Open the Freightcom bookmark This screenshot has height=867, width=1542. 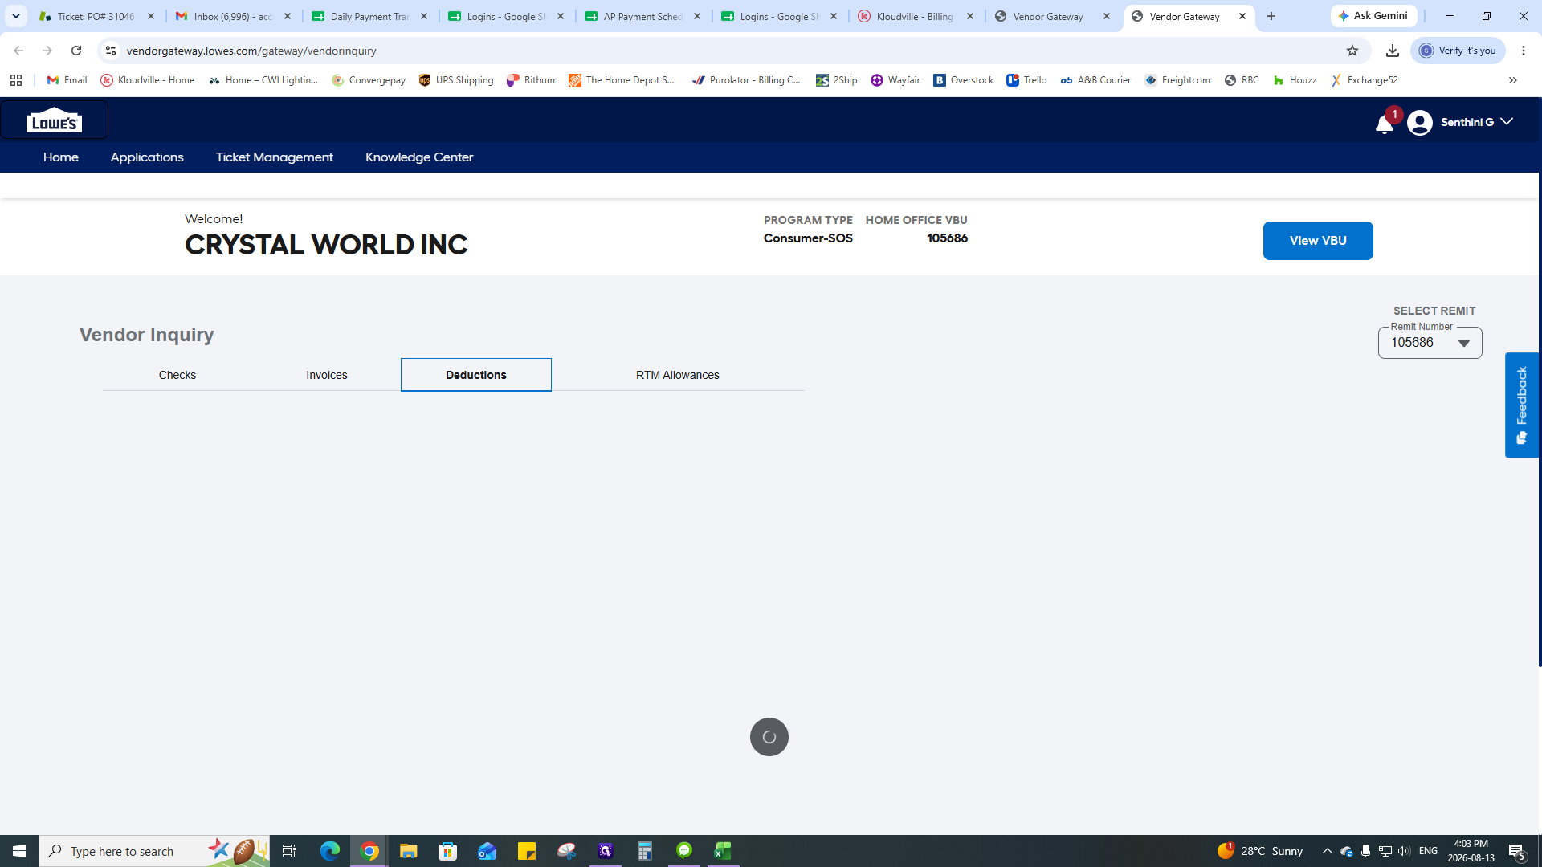(1177, 80)
